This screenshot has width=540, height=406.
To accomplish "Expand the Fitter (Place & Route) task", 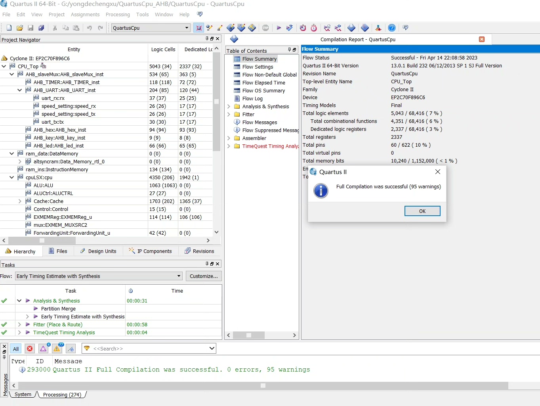I will pyautogui.click(x=19, y=324).
